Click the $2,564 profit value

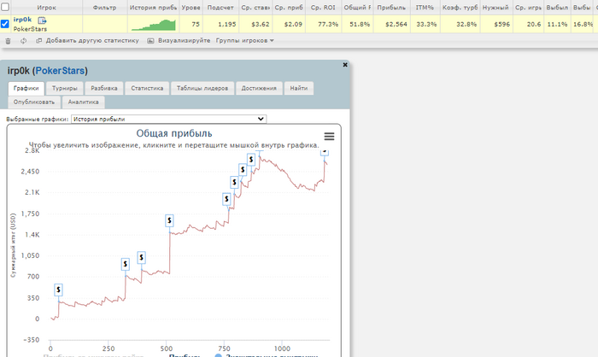[396, 24]
